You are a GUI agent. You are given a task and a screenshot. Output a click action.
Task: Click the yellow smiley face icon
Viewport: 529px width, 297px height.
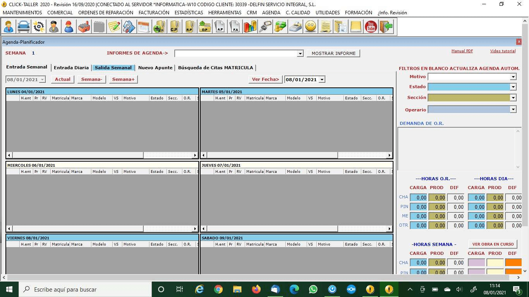click(x=310, y=27)
